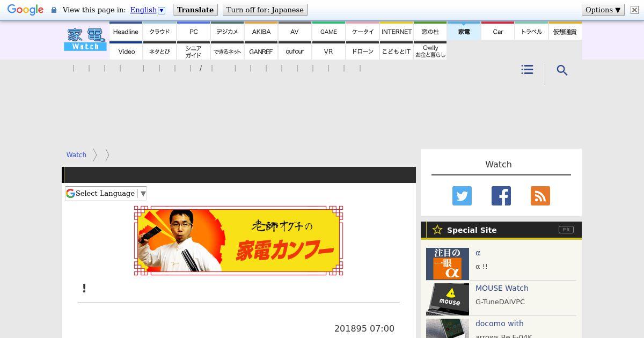
Task: Open the AV tab
Action: click(x=295, y=32)
